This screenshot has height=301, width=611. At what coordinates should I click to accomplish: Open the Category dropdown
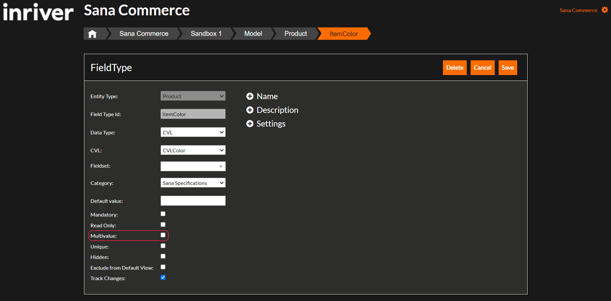pos(193,183)
